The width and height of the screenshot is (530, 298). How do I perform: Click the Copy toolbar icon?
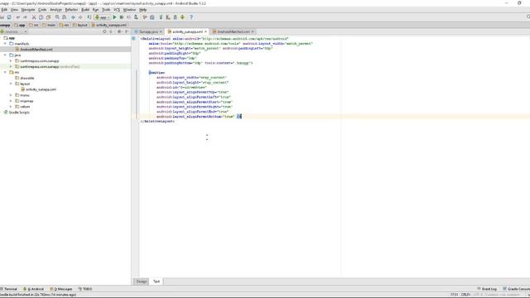coord(41,17)
